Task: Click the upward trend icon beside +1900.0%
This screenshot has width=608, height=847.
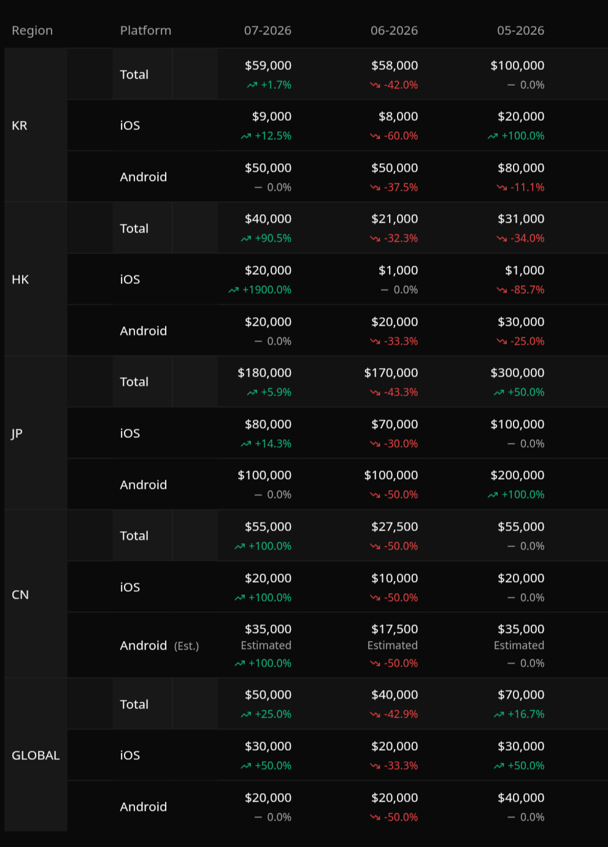Action: [233, 290]
